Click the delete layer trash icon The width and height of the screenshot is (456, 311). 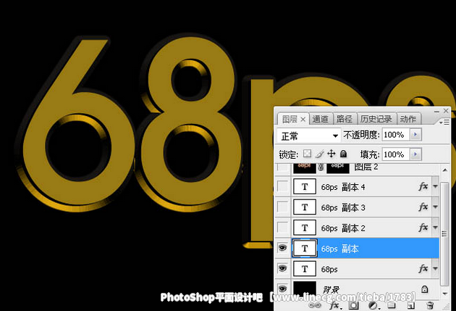click(430, 307)
